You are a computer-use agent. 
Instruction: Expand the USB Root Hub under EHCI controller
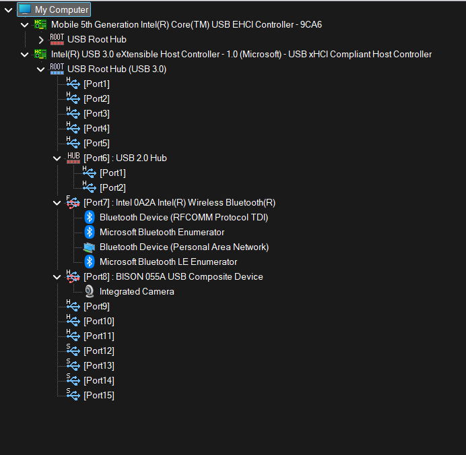(41, 40)
